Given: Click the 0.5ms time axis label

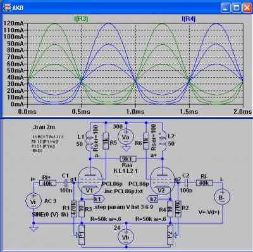Looking at the screenshot, I should tap(81, 111).
